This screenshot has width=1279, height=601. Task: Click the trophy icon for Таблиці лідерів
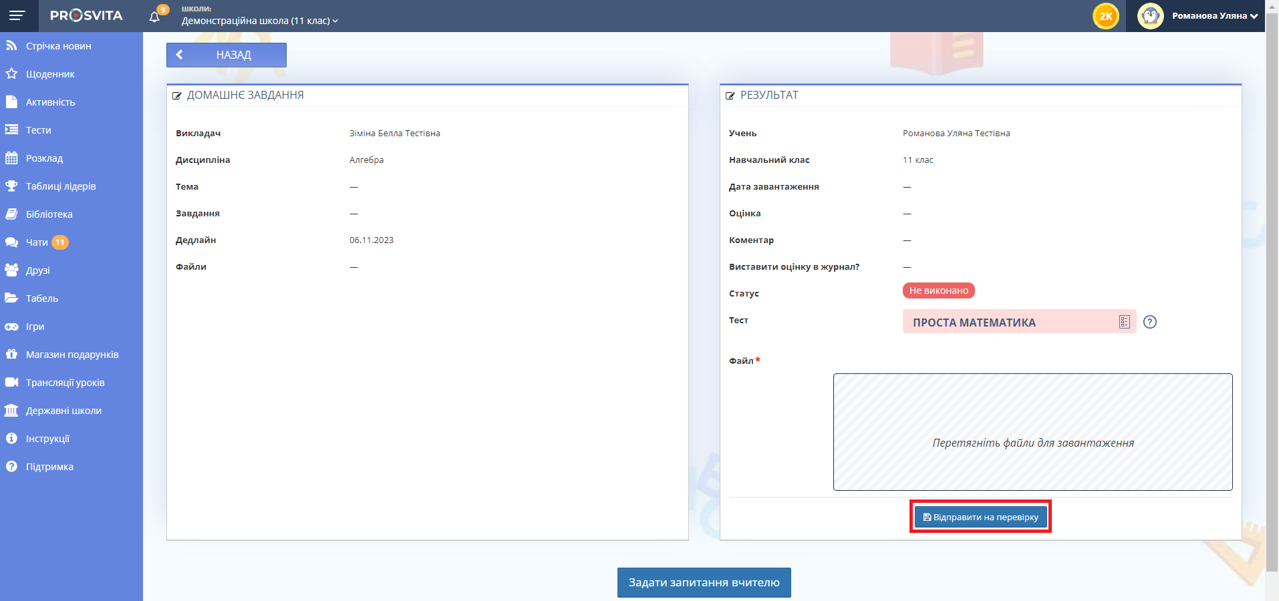coord(11,186)
